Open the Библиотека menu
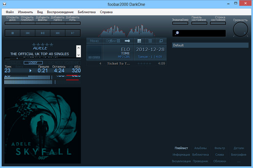The width and height of the screenshot is (253, 168). tap(86, 12)
